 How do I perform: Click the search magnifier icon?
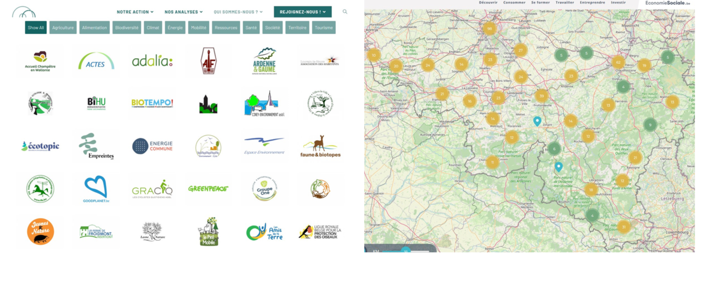coord(345,11)
